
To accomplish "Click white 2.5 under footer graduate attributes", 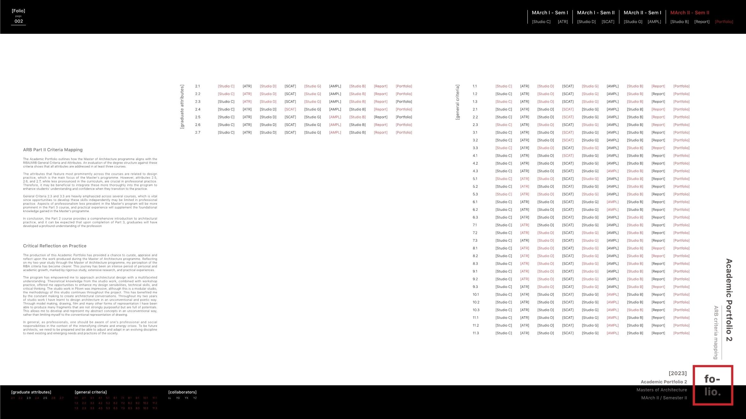I will [45, 398].
